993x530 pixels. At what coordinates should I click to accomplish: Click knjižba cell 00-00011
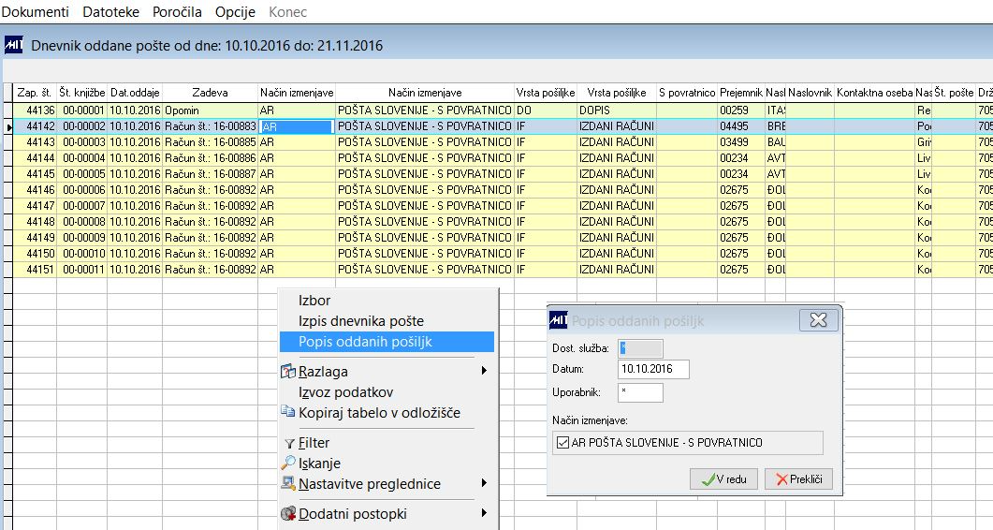coord(81,270)
